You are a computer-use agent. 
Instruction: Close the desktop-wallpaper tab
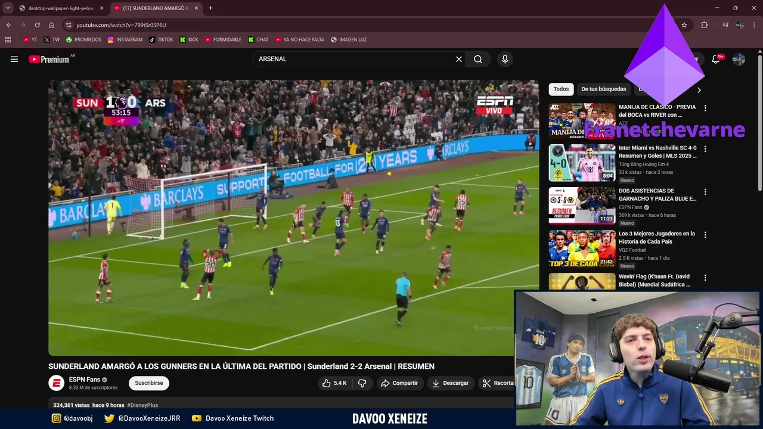click(102, 8)
